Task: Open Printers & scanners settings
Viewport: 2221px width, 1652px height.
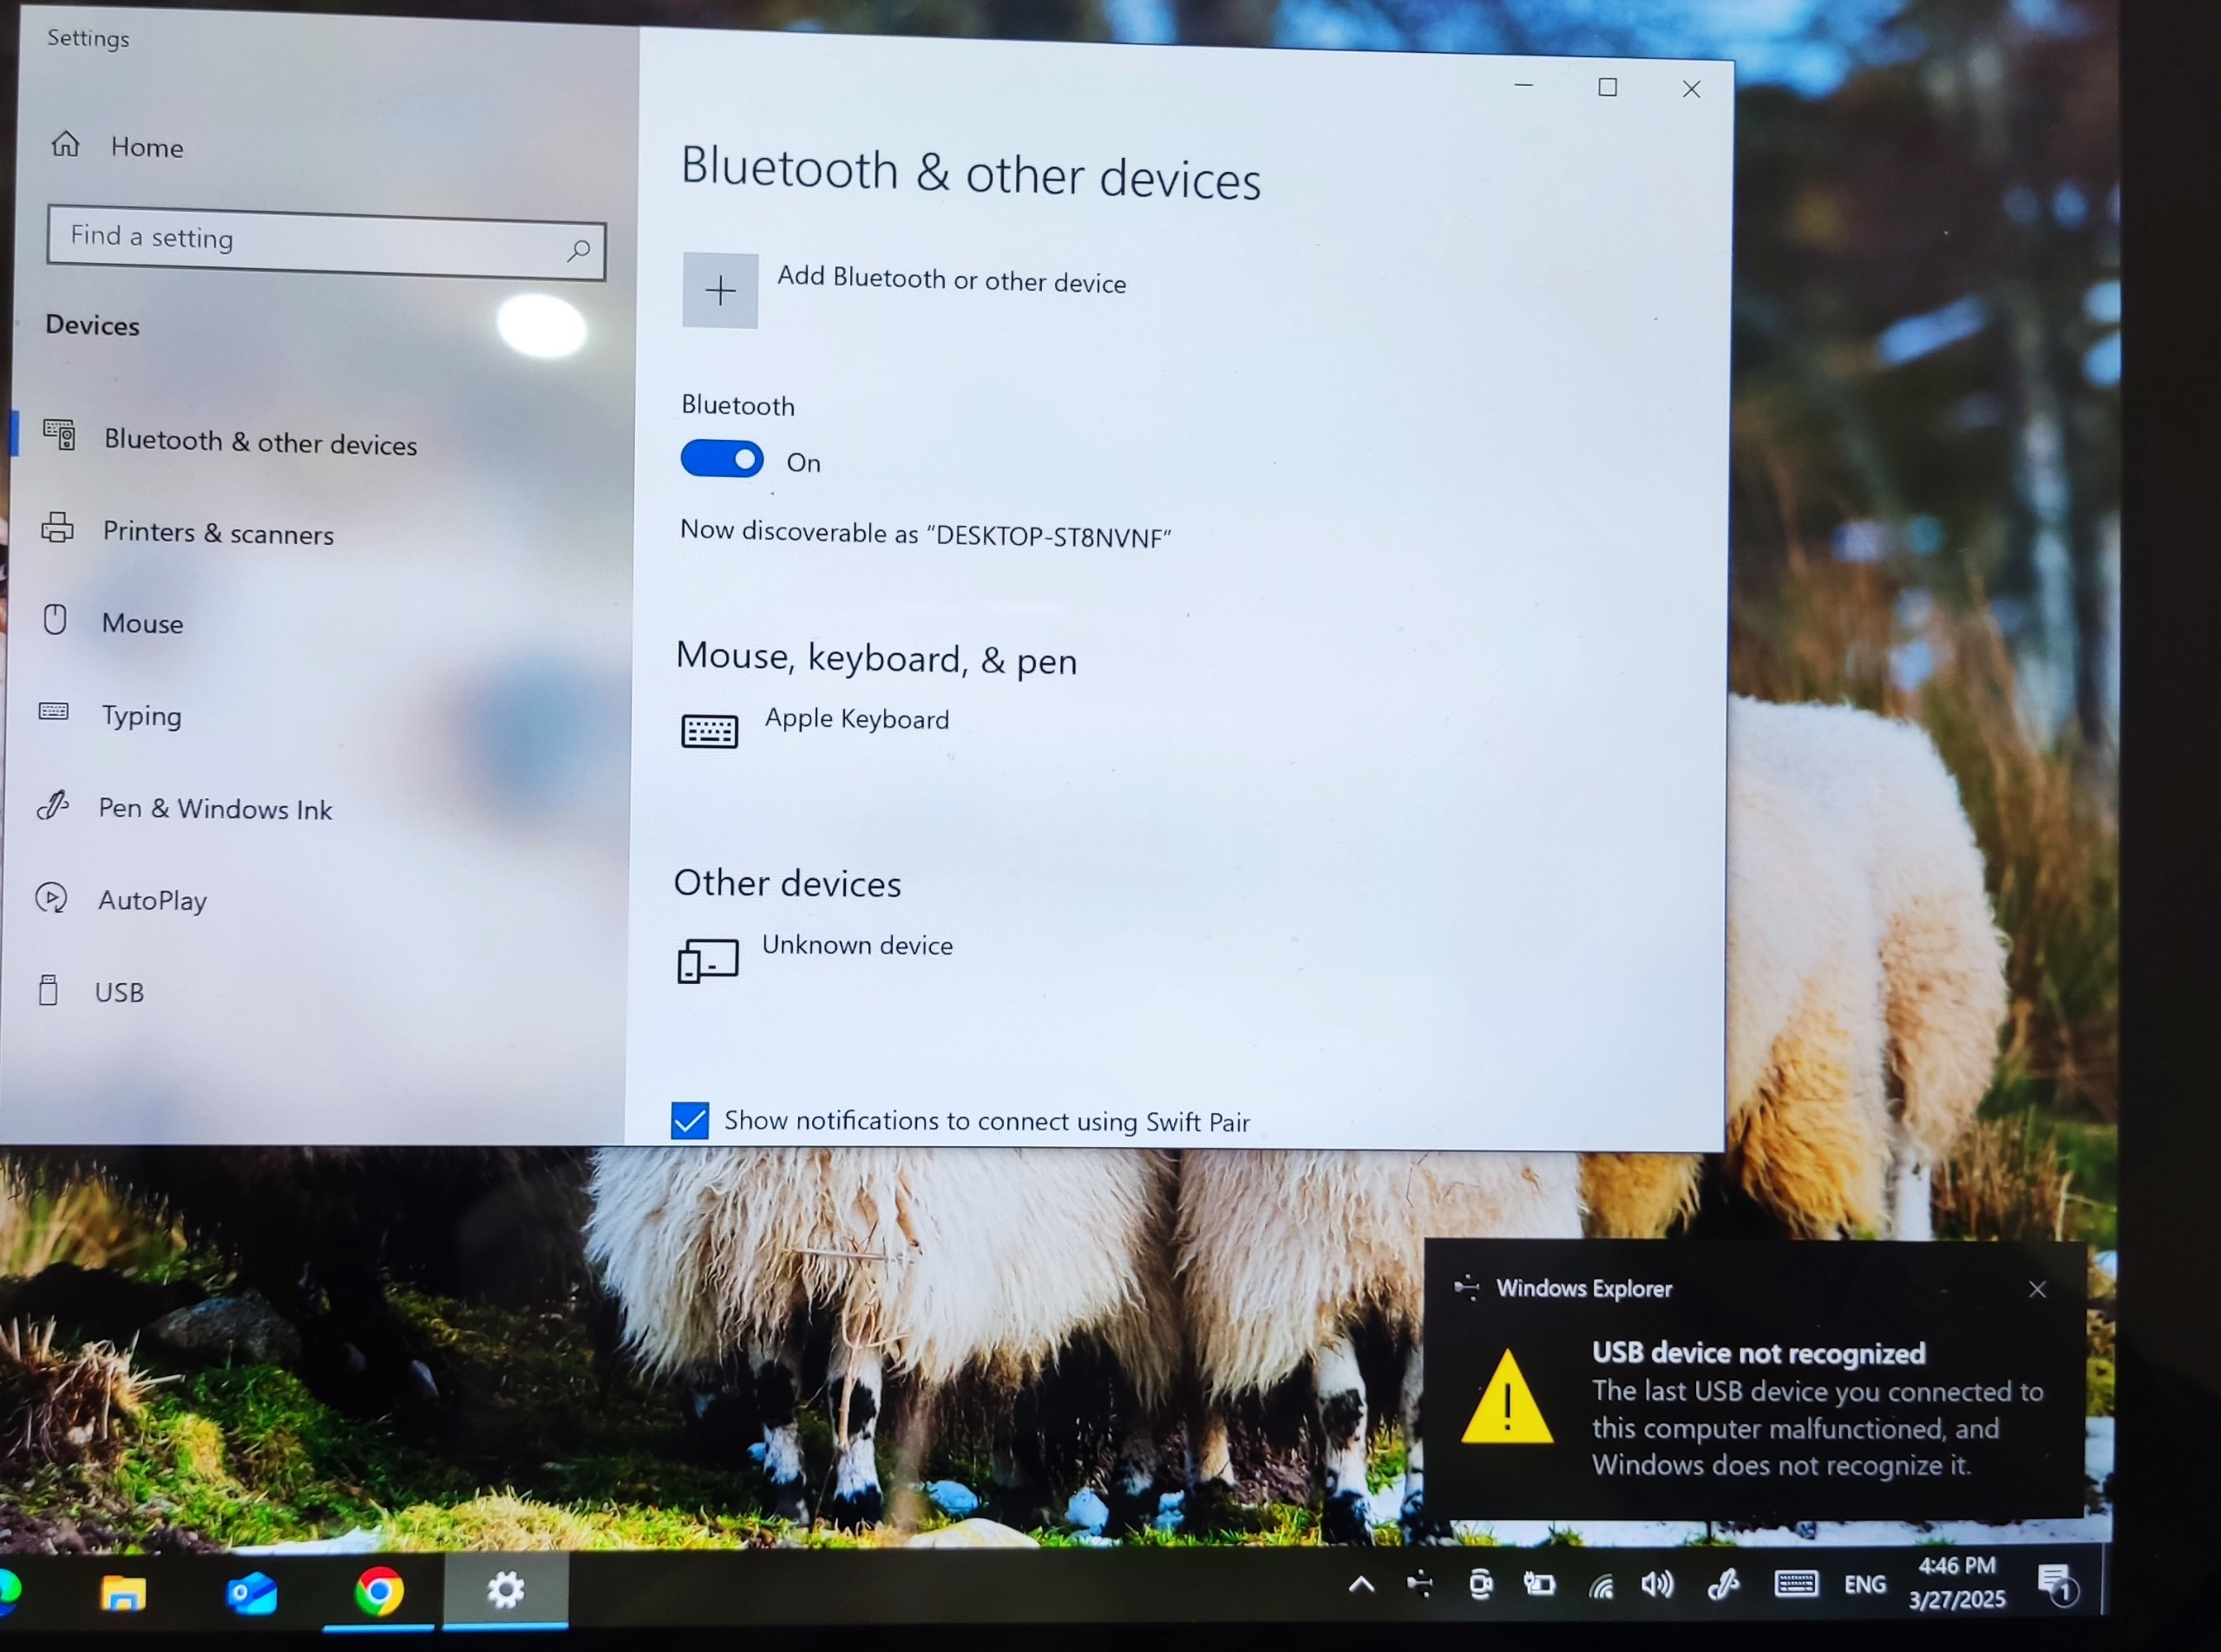Action: pyautogui.click(x=218, y=533)
